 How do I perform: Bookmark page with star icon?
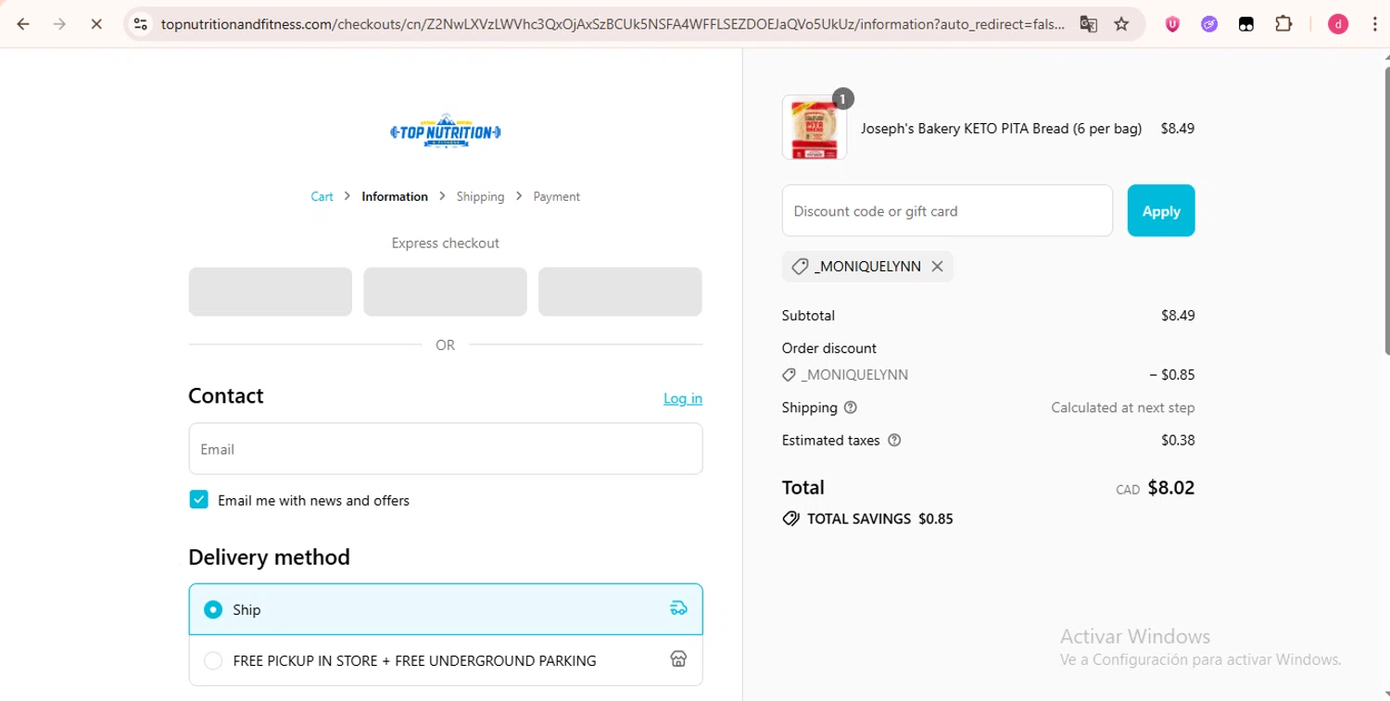click(x=1121, y=24)
